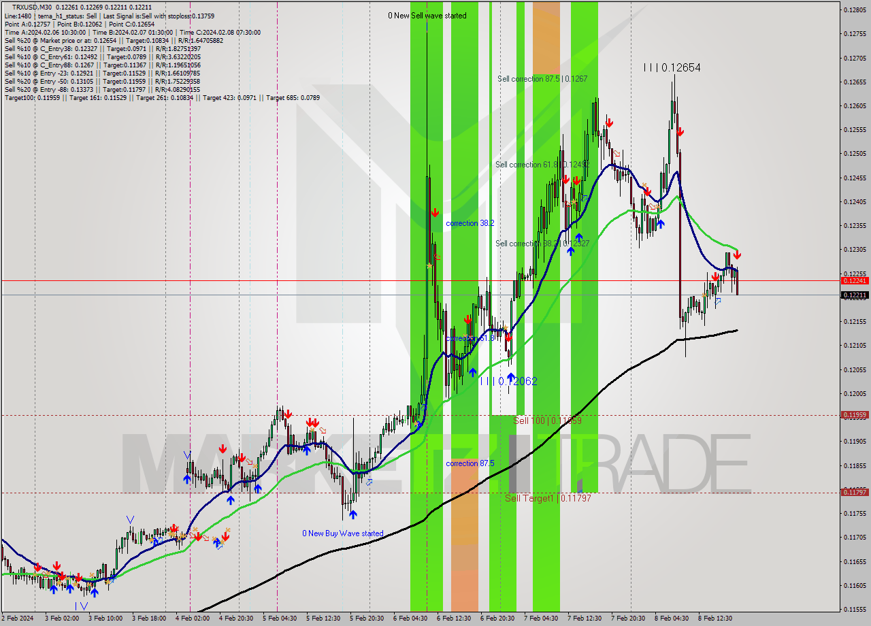This screenshot has width=871, height=626.
Task: Click the 'Sell correction 87.5 | 0.1267' label
Action: coord(542,79)
